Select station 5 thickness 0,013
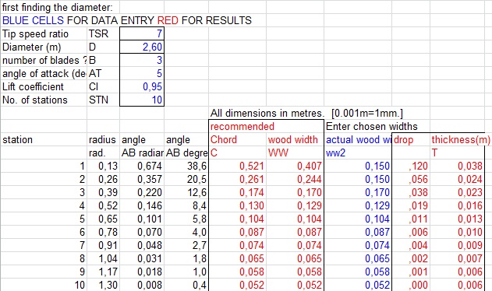Image resolution: width=492 pixels, height=291 pixels. [x=458, y=219]
